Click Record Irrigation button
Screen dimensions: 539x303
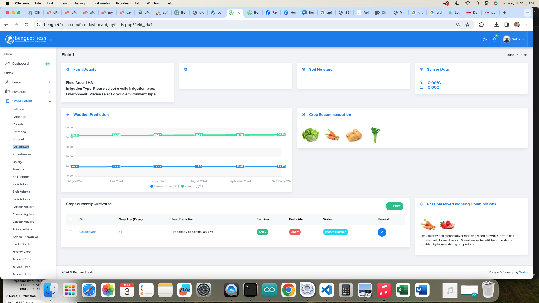pos(335,232)
